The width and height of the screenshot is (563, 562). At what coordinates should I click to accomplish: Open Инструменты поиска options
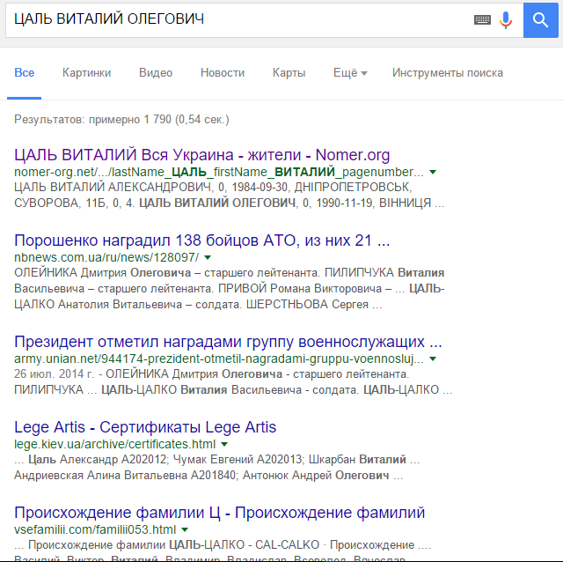[x=448, y=72]
